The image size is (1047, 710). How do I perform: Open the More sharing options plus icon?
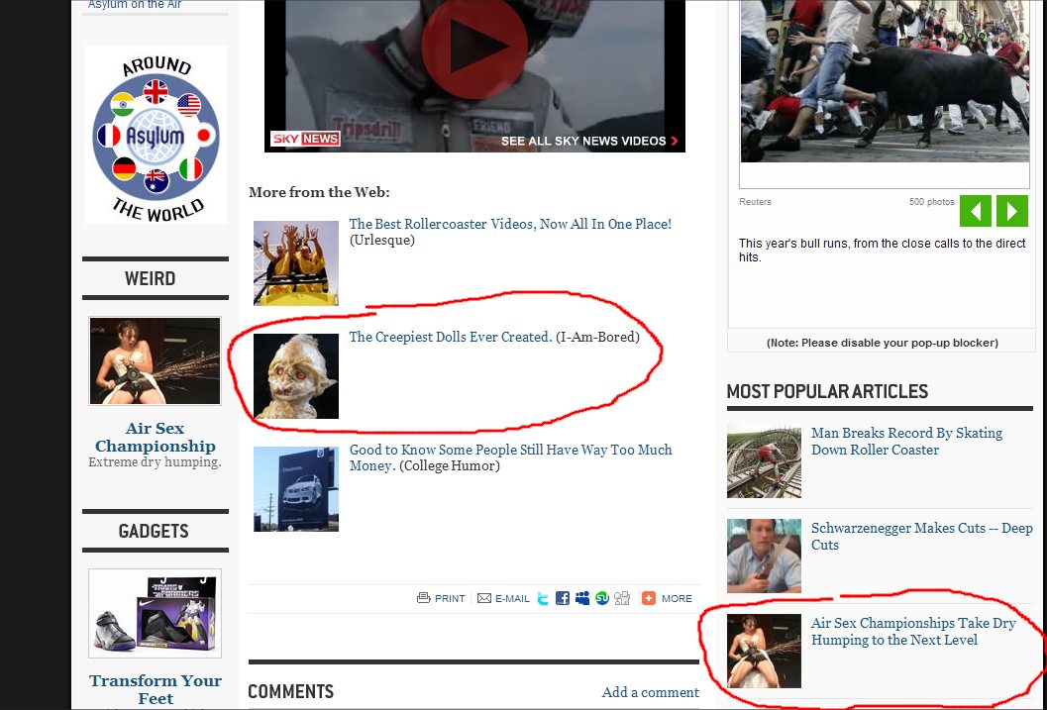point(649,598)
